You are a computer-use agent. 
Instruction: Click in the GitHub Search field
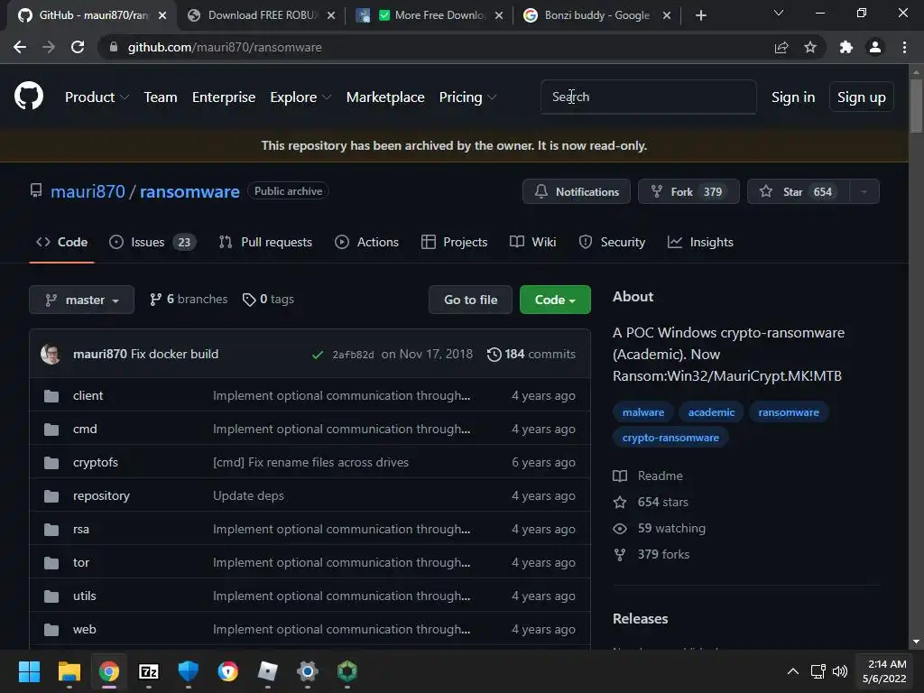pos(648,97)
